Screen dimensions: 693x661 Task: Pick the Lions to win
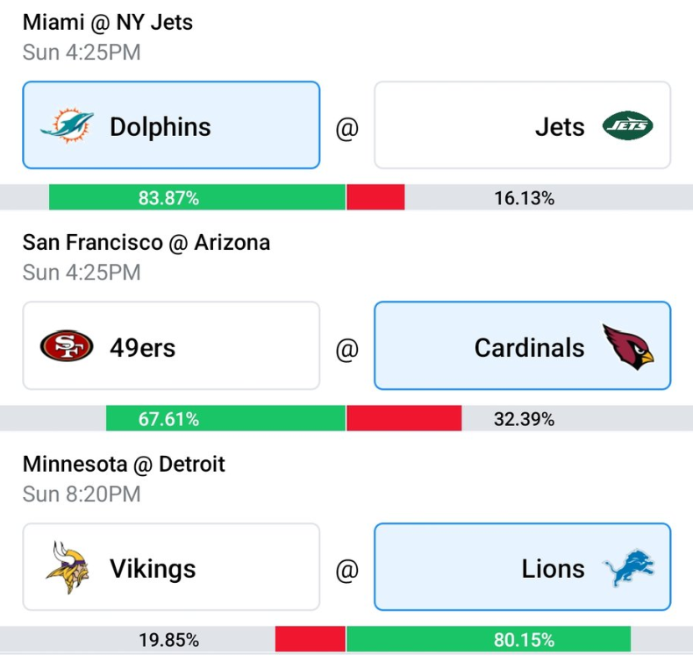(x=522, y=567)
